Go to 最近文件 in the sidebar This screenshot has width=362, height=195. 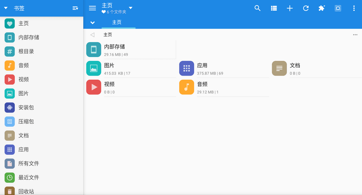click(29, 178)
